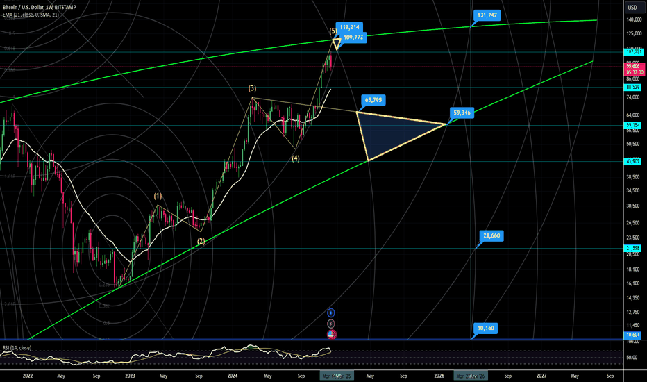Click the 21,598 cyan price axis tag

[632, 248]
